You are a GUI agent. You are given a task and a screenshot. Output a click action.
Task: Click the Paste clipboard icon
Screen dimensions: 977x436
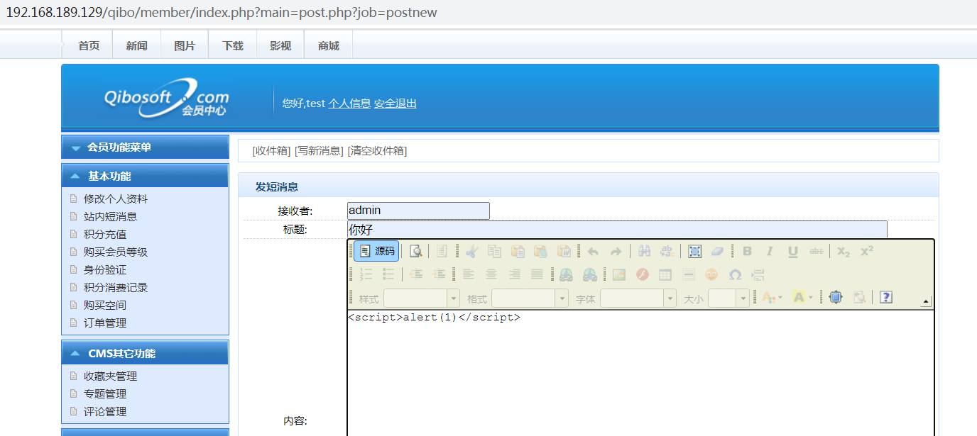(518, 251)
